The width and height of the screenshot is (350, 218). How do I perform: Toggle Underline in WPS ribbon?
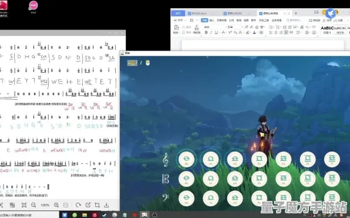(x=216, y=32)
